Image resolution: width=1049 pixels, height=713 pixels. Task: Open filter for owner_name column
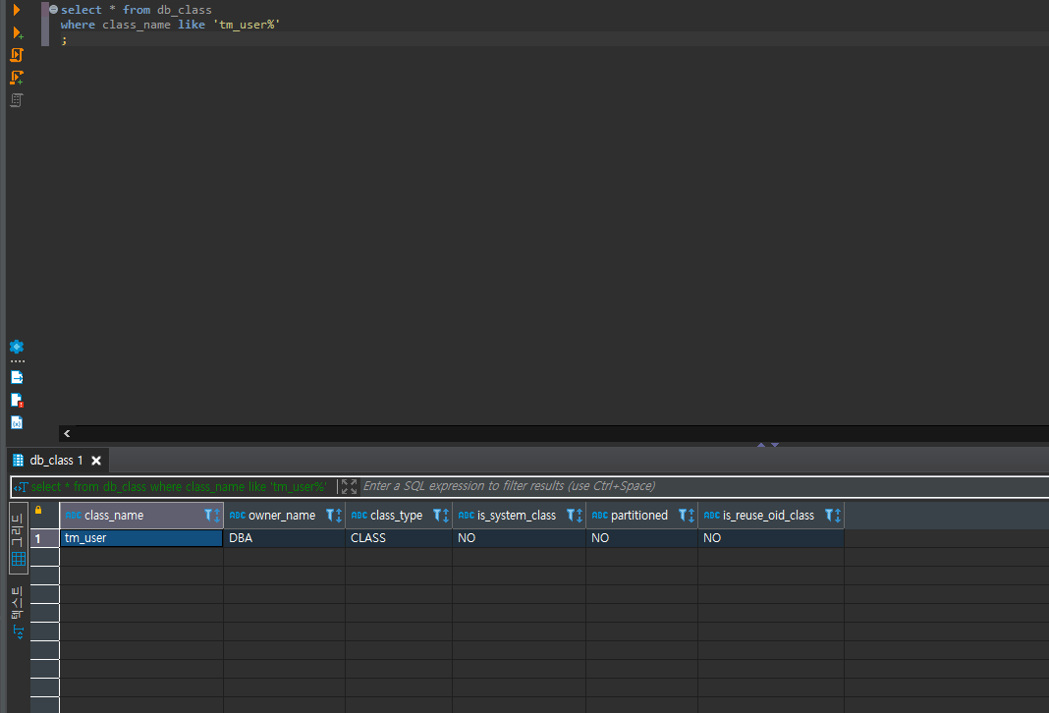330,515
